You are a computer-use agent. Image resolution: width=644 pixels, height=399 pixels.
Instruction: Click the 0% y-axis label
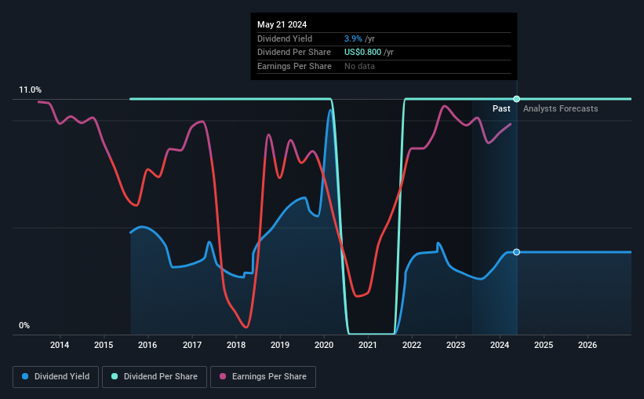(x=24, y=325)
